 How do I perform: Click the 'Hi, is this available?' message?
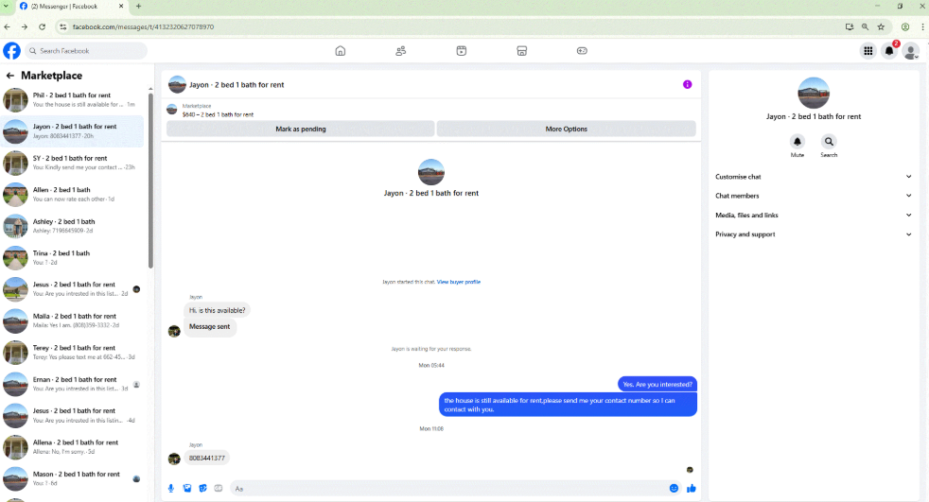pos(217,310)
